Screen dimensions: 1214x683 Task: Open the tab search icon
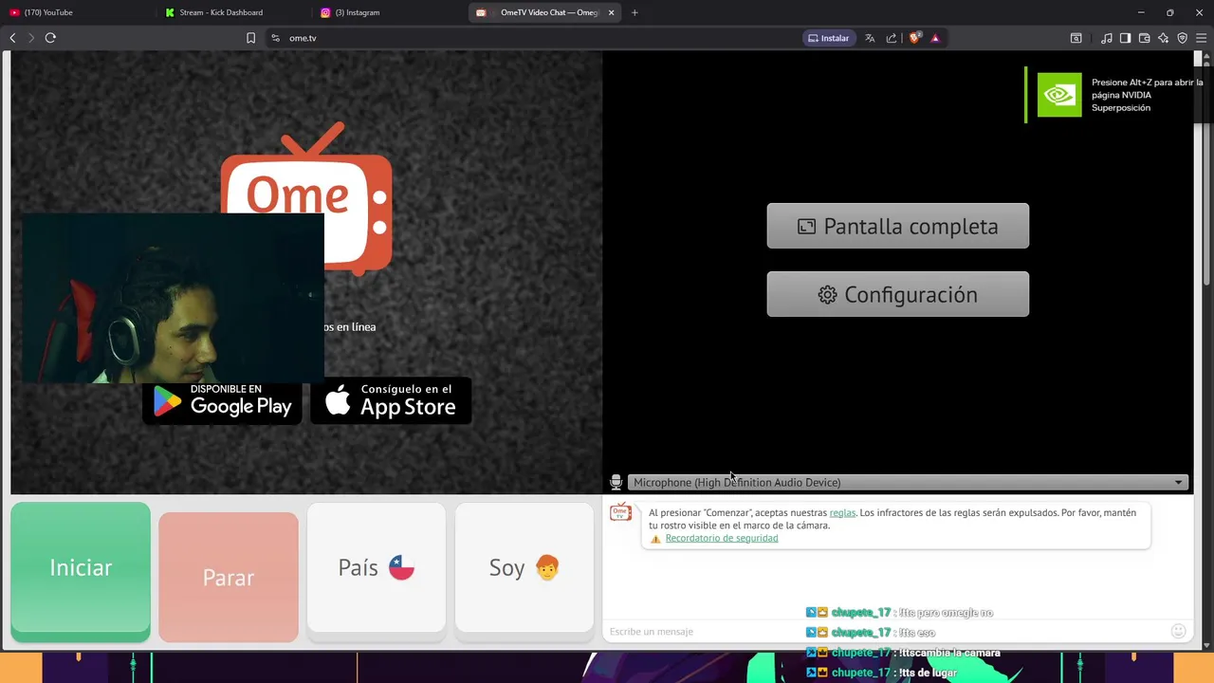pos(1076,38)
